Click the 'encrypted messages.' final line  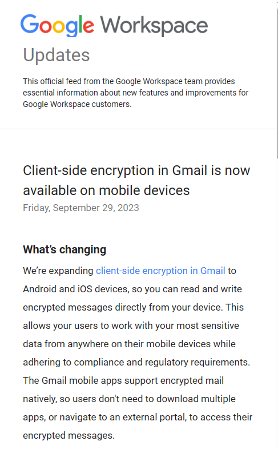(x=69, y=435)
